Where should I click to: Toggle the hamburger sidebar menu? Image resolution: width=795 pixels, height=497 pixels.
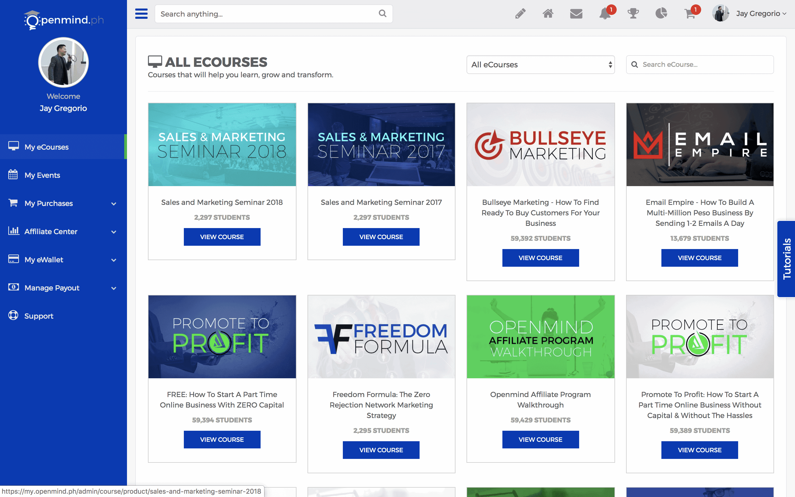tap(141, 14)
